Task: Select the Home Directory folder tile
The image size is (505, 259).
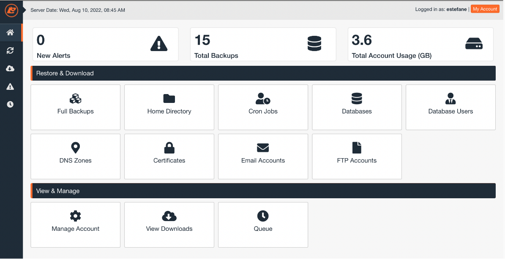Action: pyautogui.click(x=169, y=107)
